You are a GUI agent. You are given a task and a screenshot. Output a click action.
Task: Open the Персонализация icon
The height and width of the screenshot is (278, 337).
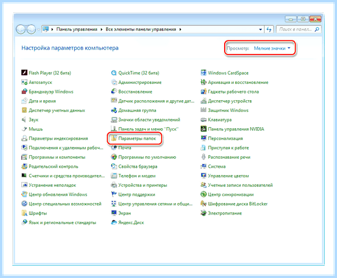(x=203, y=138)
